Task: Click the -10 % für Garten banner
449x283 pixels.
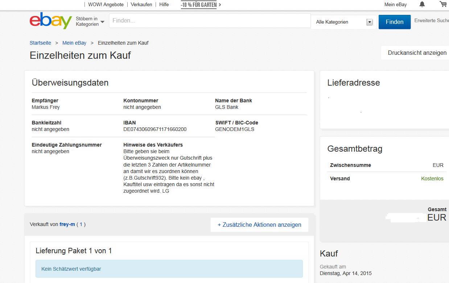Action: click(201, 5)
